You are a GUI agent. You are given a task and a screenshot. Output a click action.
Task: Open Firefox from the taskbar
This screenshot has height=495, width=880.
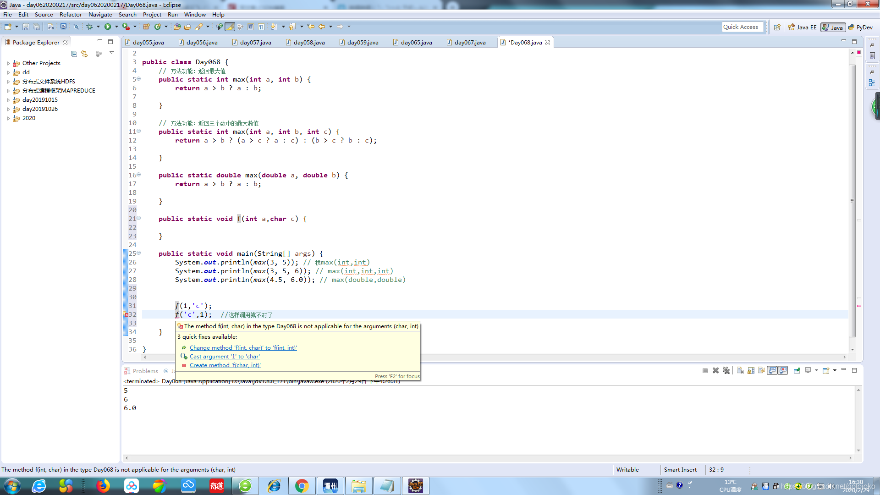[x=103, y=486]
